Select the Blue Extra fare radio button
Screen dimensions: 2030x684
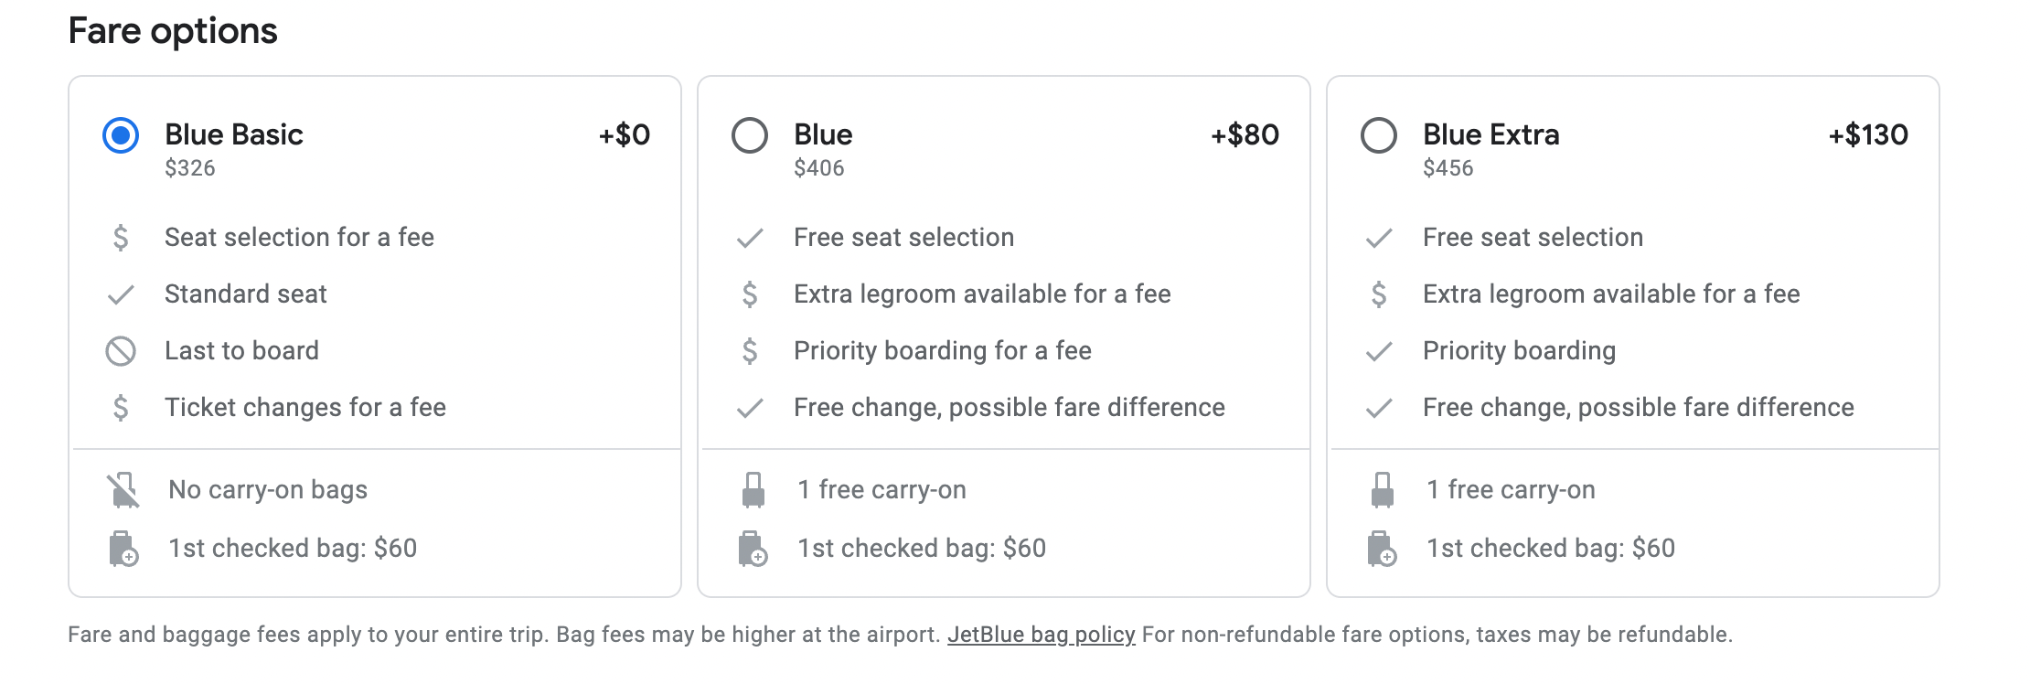pos(1379,135)
